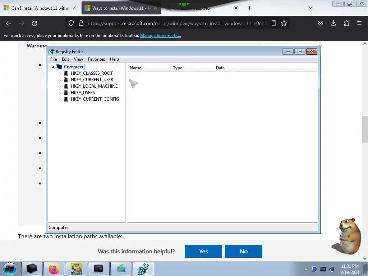This screenshot has height=276, width=368.
Task: Select HKEY_CURRENT_CONFIG in the tree
Action: click(x=95, y=99)
